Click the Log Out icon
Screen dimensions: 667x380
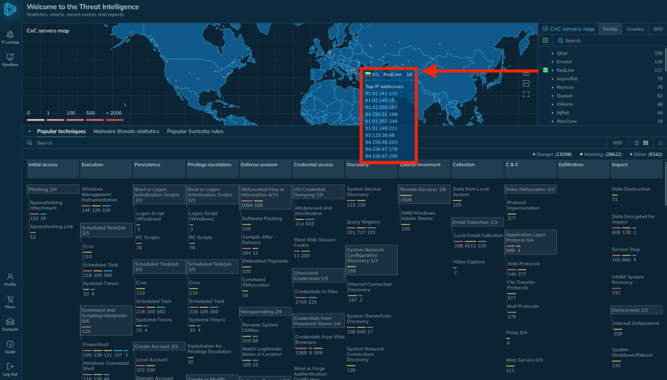point(10,367)
